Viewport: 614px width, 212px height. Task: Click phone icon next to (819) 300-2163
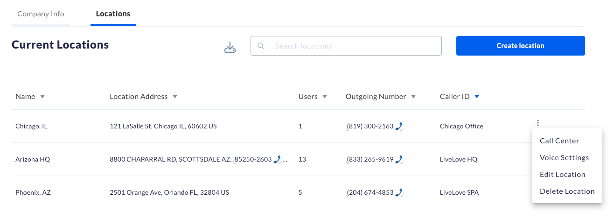click(x=398, y=126)
